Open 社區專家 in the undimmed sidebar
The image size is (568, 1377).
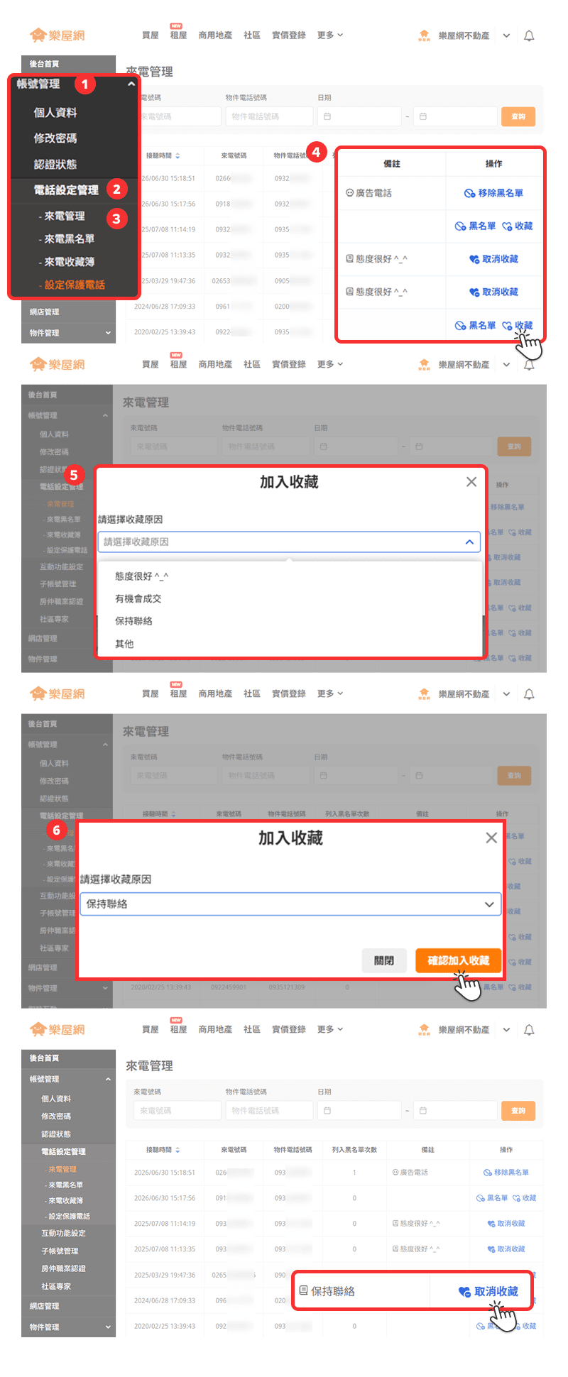click(x=56, y=1286)
